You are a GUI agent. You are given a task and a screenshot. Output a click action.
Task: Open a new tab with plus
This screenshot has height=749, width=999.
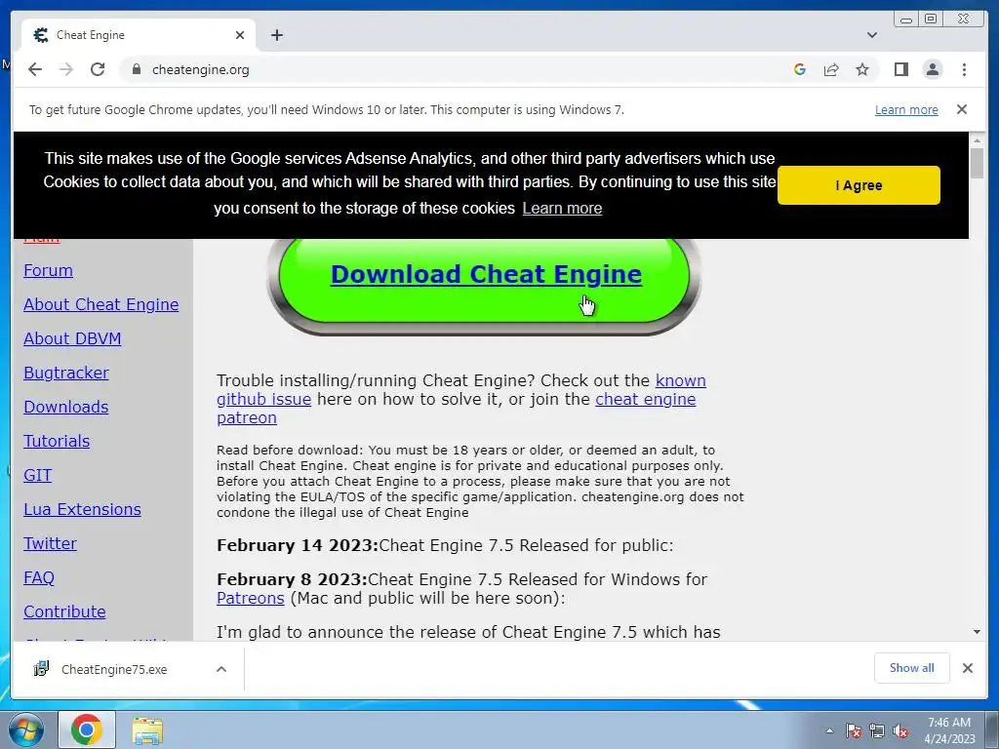pos(276,35)
